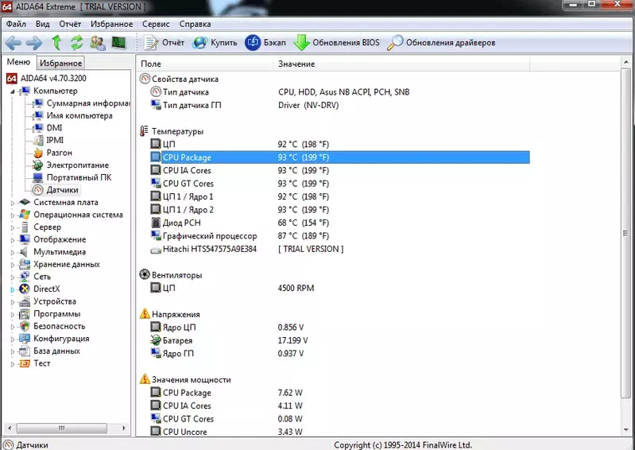Screen dimensions: 635x450
Task: Open the Сервис menu
Action: pyautogui.click(x=156, y=24)
